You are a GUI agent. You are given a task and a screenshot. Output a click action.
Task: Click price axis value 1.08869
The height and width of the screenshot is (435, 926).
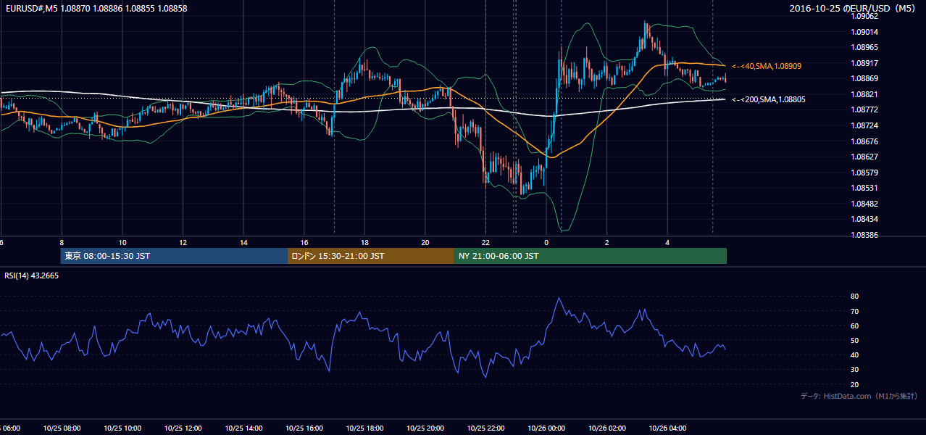pos(864,78)
